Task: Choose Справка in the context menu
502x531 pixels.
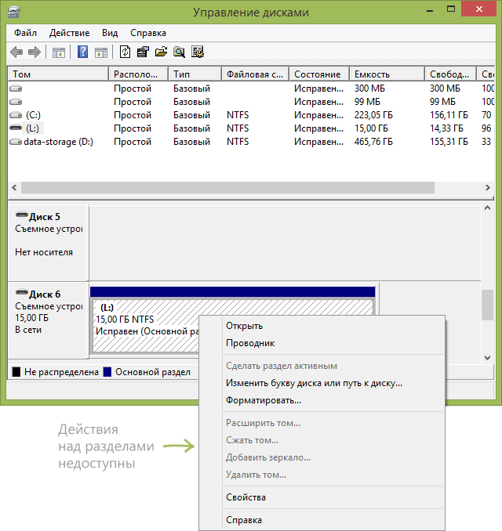Action: click(x=322, y=520)
